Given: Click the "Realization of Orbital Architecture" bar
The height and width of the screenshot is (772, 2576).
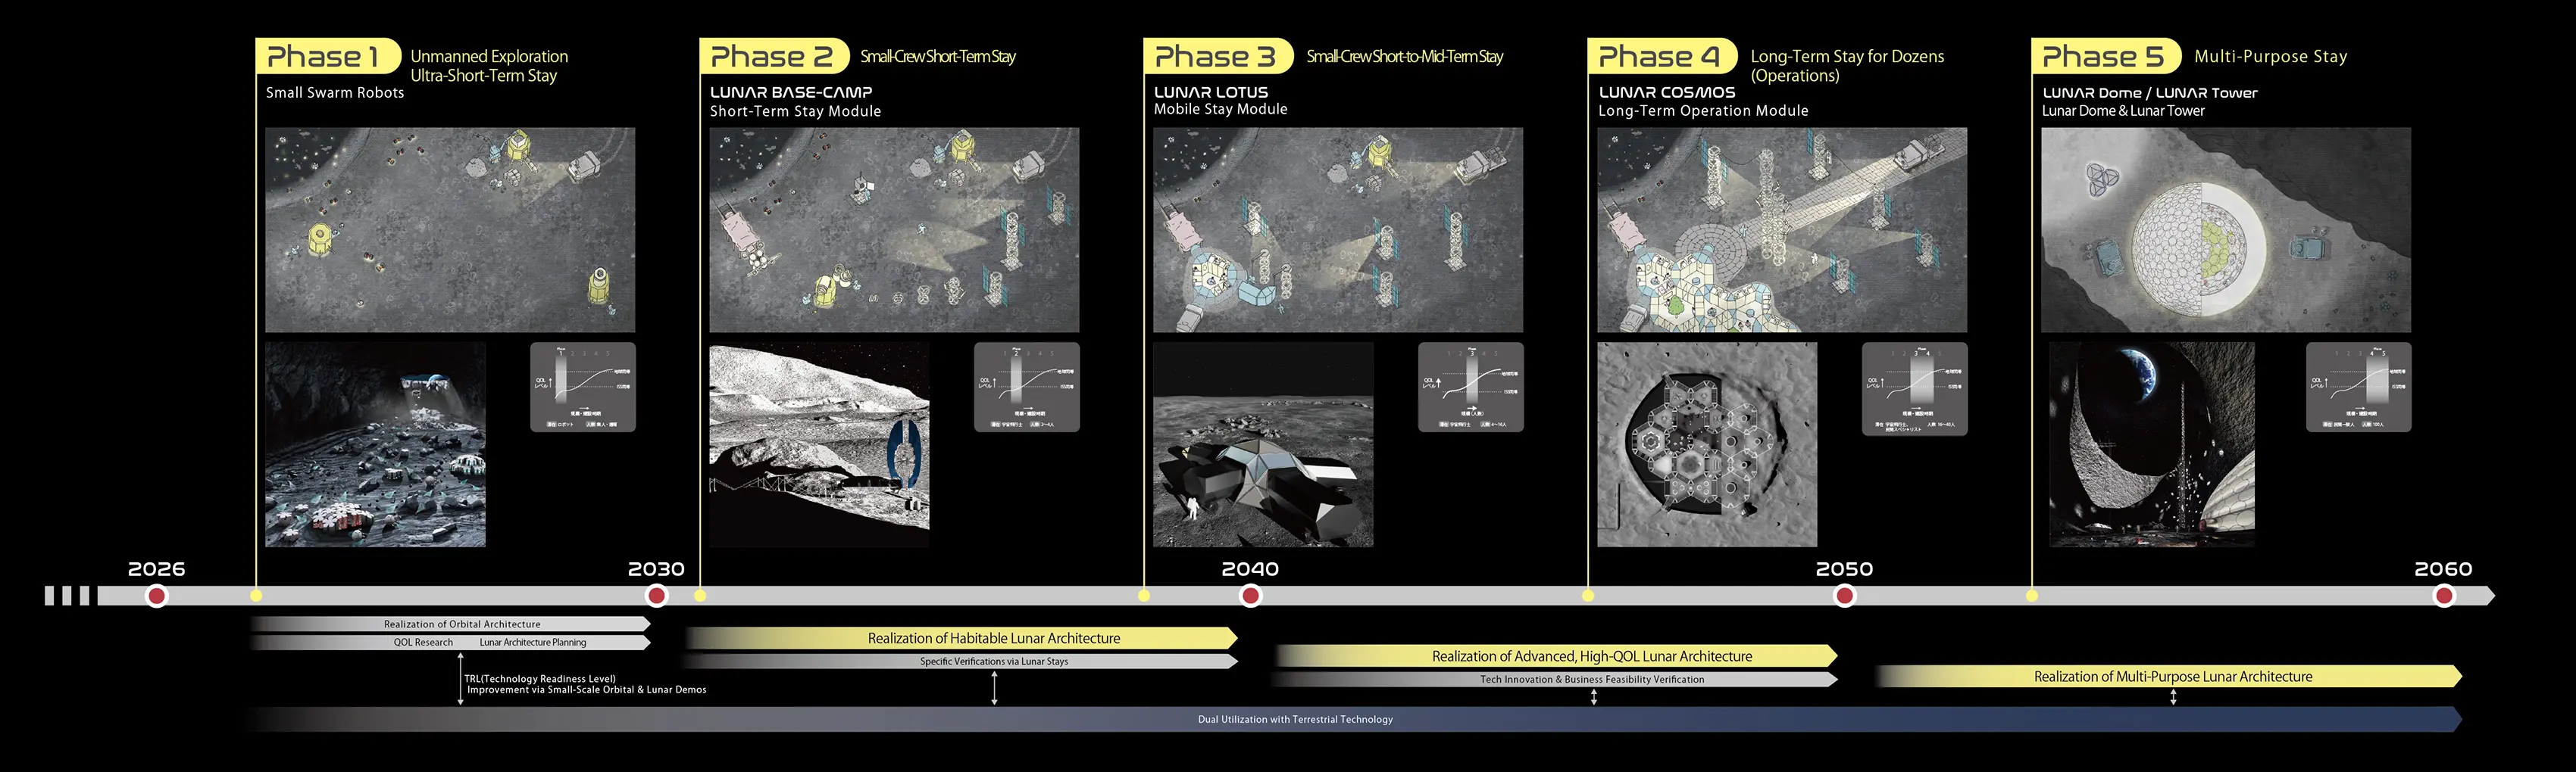Looking at the screenshot, I should pos(451,624).
